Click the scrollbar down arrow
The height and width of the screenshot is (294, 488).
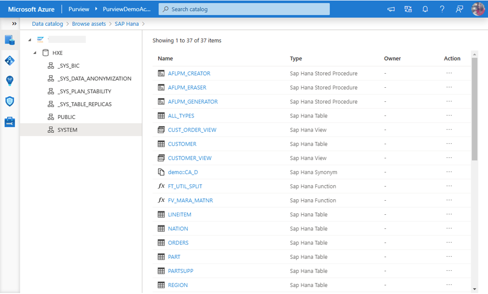474,289
